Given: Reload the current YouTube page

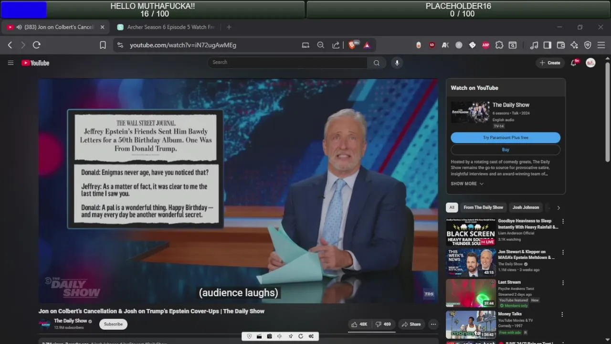Looking at the screenshot, I should click(36, 45).
